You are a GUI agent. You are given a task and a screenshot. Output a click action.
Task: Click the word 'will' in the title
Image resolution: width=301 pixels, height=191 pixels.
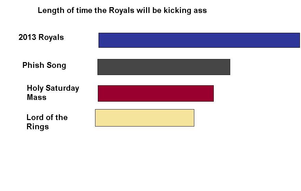point(143,10)
